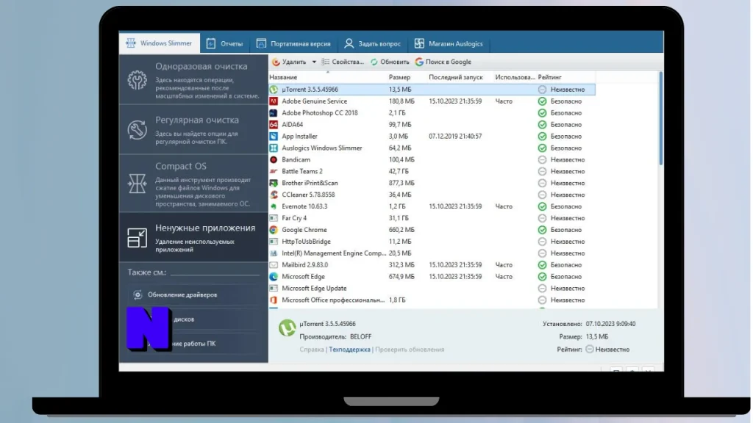Click the Evernote 10.63.3 icon

click(274, 206)
